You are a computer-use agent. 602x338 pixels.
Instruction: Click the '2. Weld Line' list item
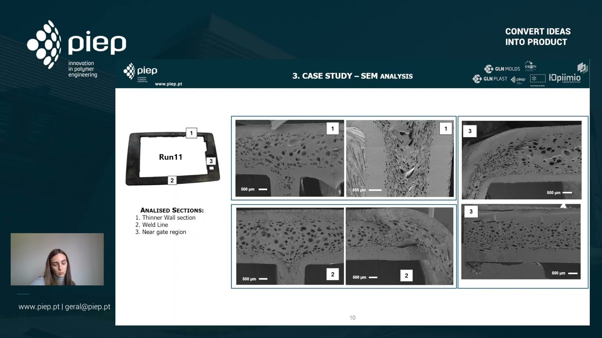pos(151,225)
